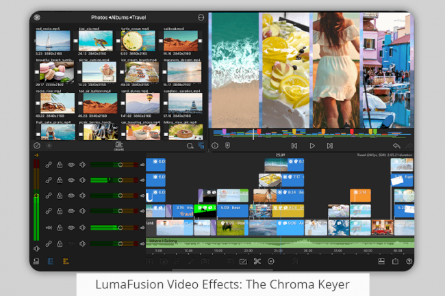Click the purple marker in the overview timeline
Screen dimensions: 445x296
[x=224, y=132]
